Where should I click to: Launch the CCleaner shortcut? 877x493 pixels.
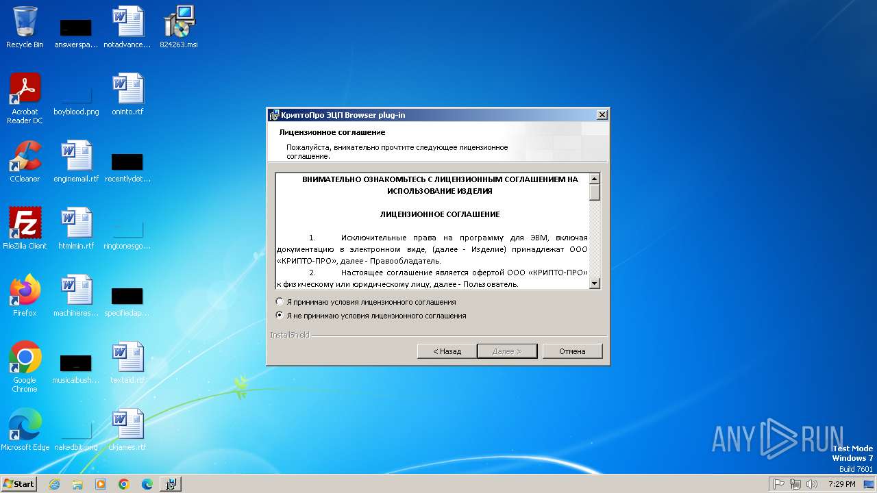pyautogui.click(x=25, y=162)
